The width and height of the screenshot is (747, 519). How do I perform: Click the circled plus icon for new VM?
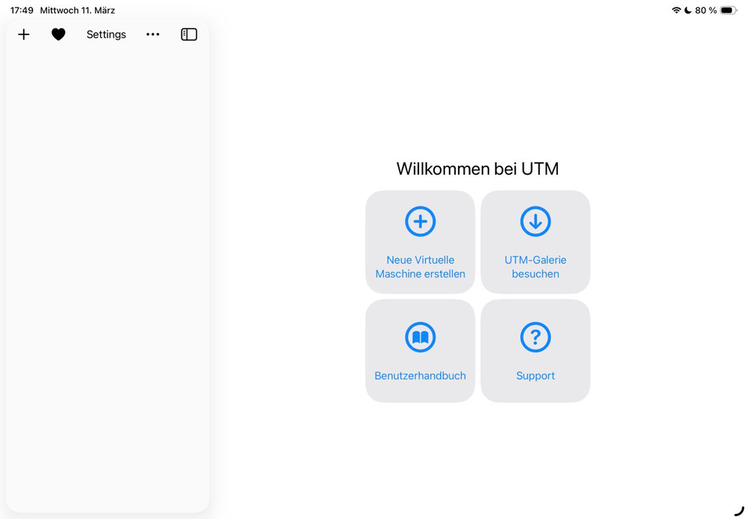(x=420, y=221)
